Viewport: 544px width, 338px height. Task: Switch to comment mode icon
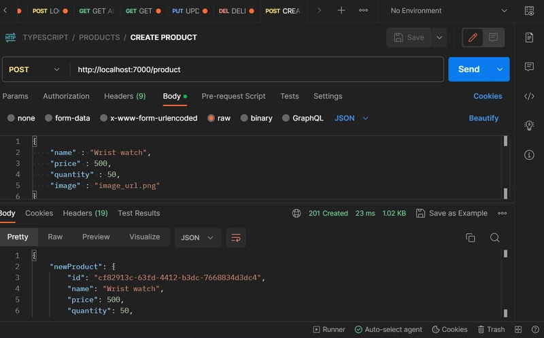[493, 37]
